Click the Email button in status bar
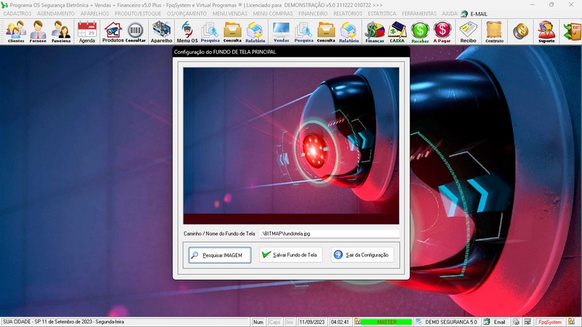The image size is (582, 327). [x=495, y=322]
